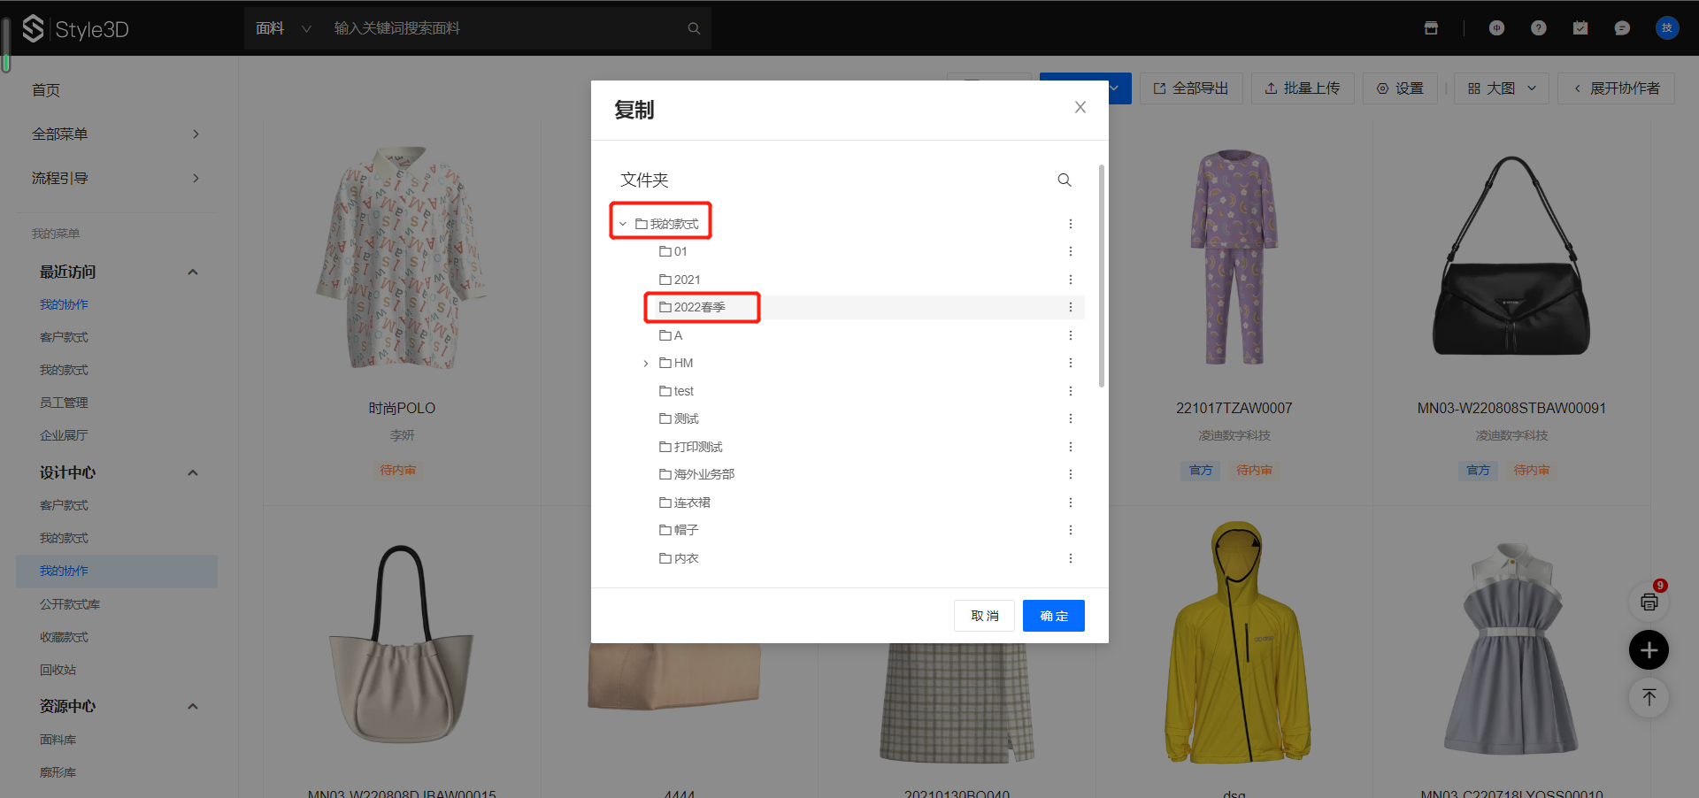1699x798 pixels.
Task: Click the search magnifier in top bar
Action: 694,28
